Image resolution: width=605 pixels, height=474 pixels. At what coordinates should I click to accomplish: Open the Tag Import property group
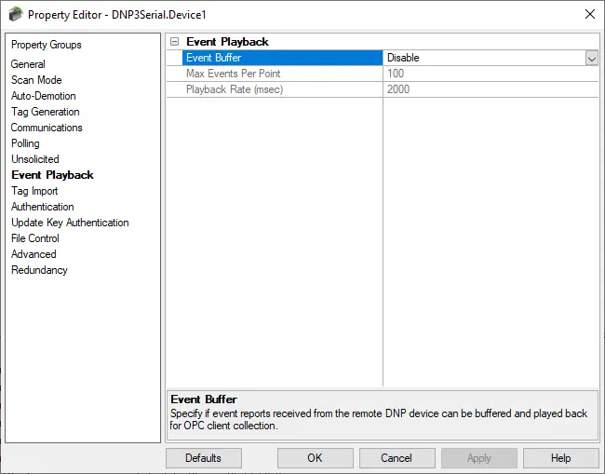[x=34, y=191]
